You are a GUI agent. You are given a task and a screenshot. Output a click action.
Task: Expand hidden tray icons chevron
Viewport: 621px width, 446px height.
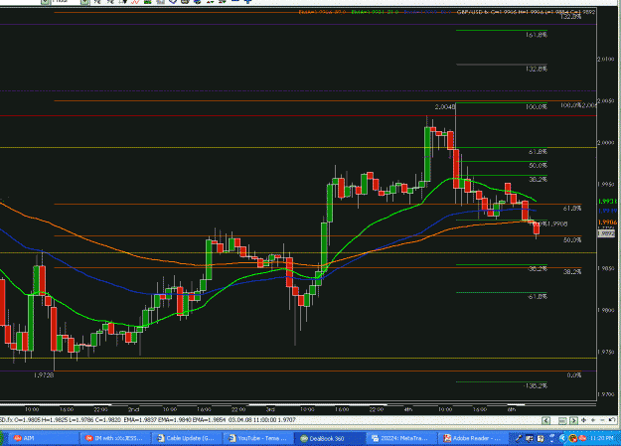[562, 438]
